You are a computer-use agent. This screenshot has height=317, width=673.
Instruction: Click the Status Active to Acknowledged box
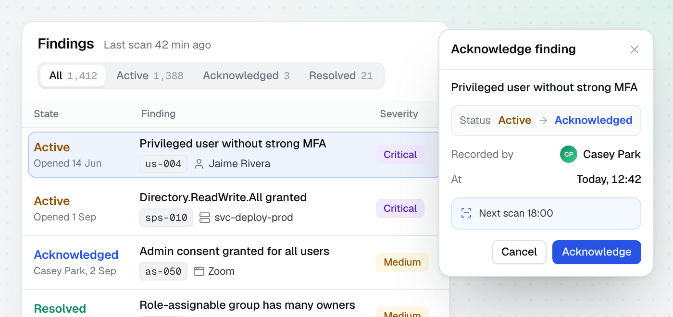click(x=546, y=121)
